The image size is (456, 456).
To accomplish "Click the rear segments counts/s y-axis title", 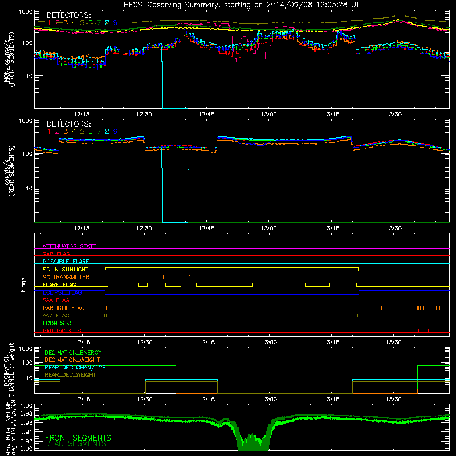I will tap(9, 170).
